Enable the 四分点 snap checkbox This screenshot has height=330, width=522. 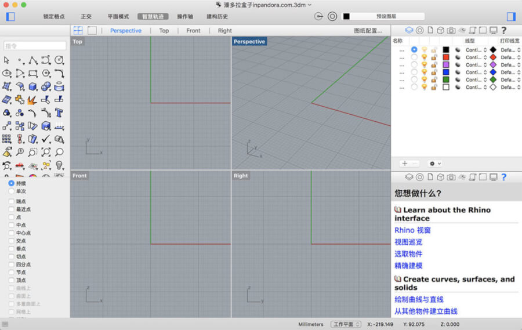point(12,264)
